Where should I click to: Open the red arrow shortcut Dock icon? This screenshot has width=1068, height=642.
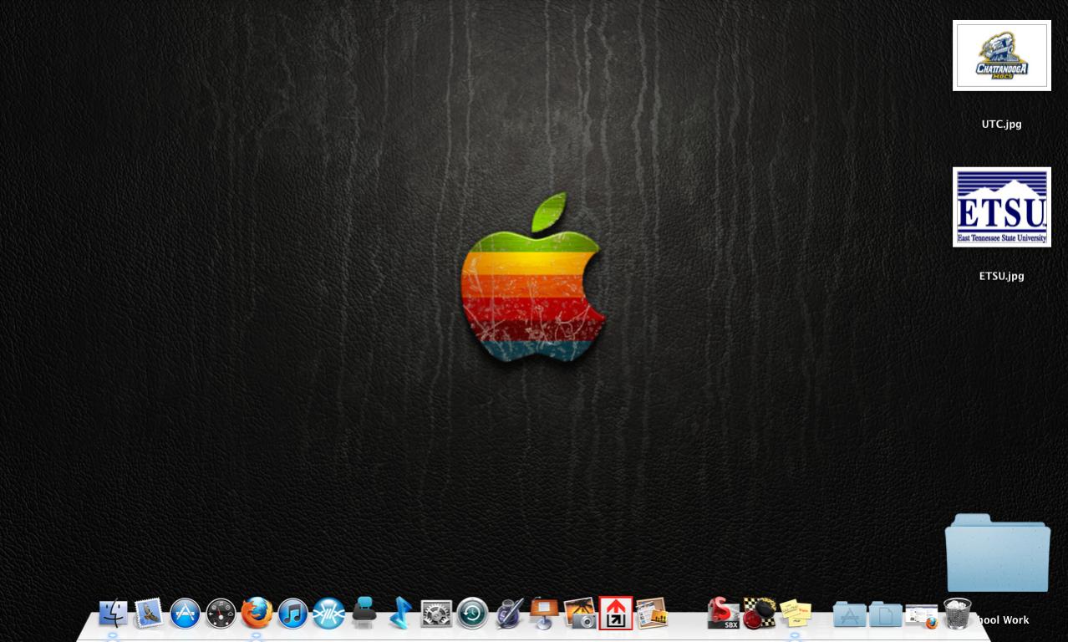pos(616,613)
